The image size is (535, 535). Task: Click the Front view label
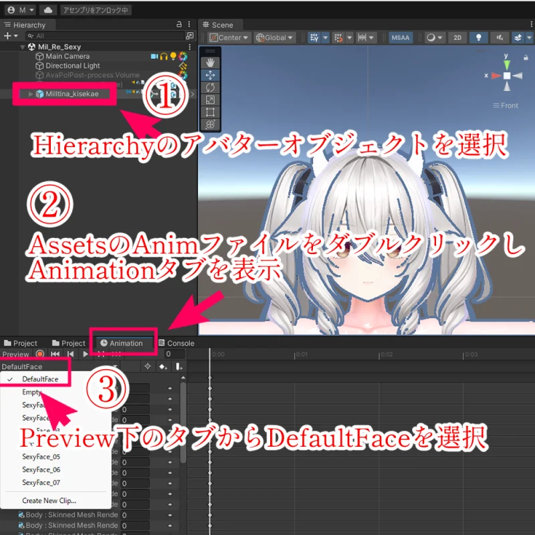pyautogui.click(x=506, y=106)
